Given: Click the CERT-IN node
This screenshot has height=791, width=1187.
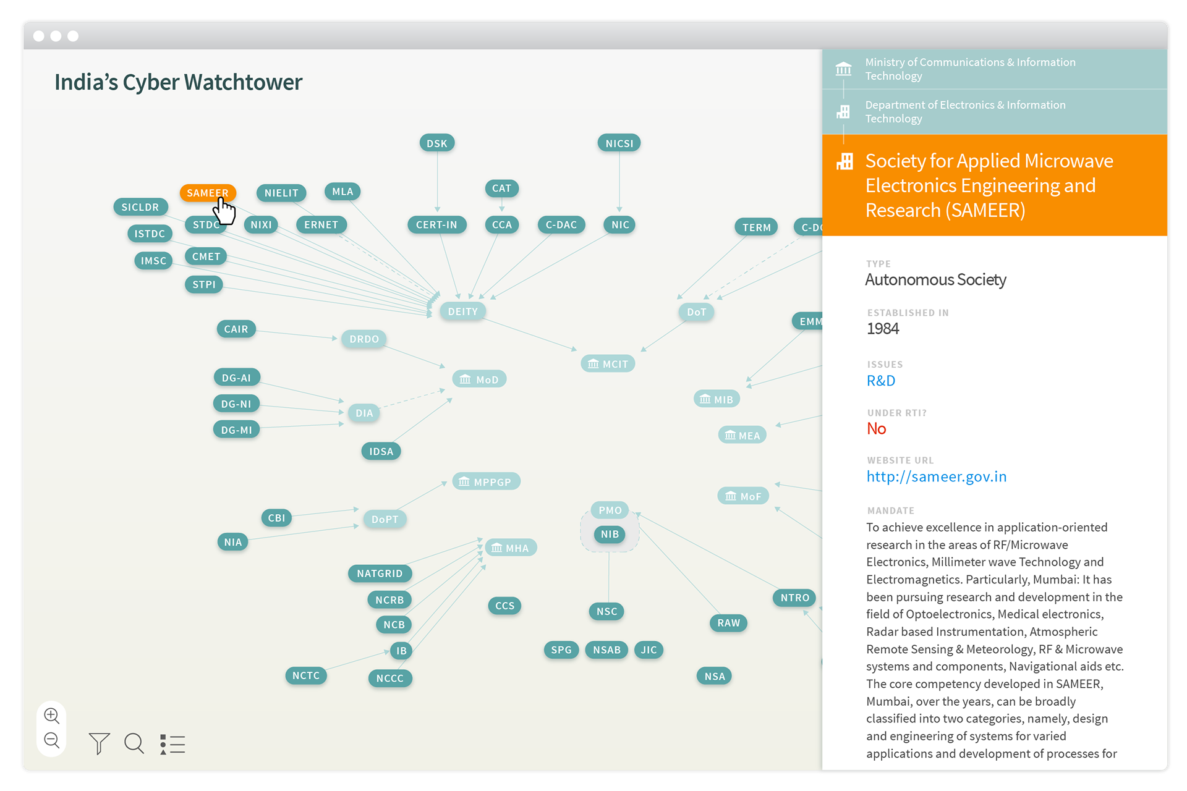Looking at the screenshot, I should (436, 225).
